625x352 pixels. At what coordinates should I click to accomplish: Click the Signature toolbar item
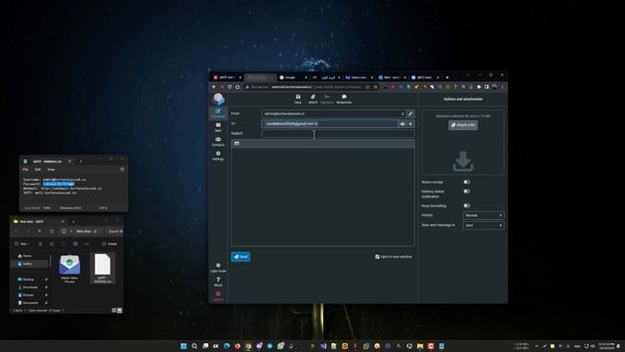tap(327, 99)
